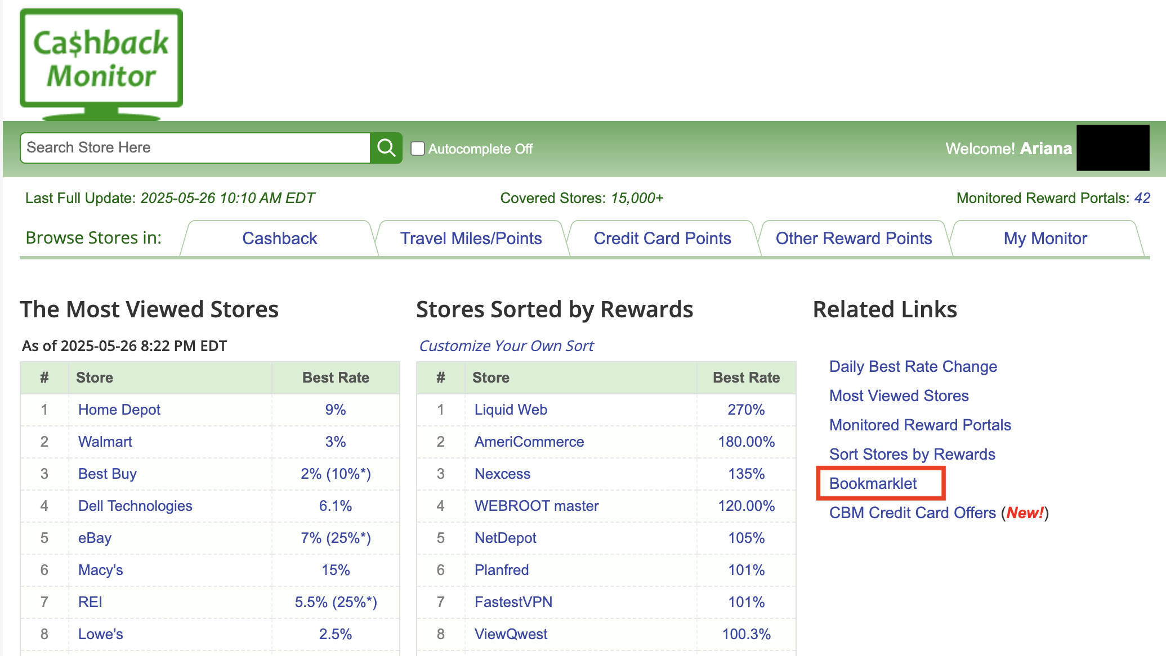The height and width of the screenshot is (656, 1166).
Task: Click the Last Full Update timestamp
Action: coord(227,198)
